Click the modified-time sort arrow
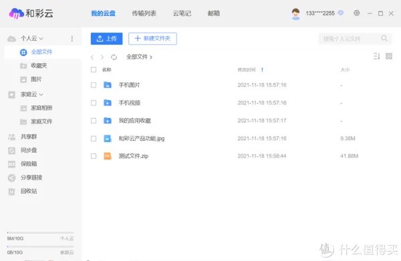This screenshot has height=261, width=401. tap(262, 69)
